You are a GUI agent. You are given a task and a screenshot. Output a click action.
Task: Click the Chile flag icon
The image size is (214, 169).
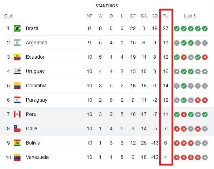click(x=17, y=128)
